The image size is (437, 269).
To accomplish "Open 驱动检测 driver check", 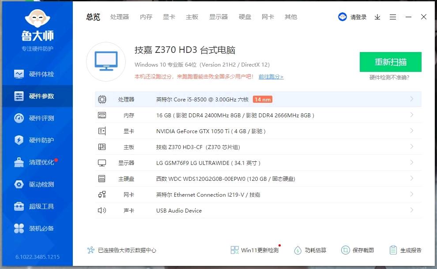I will click(x=38, y=184).
